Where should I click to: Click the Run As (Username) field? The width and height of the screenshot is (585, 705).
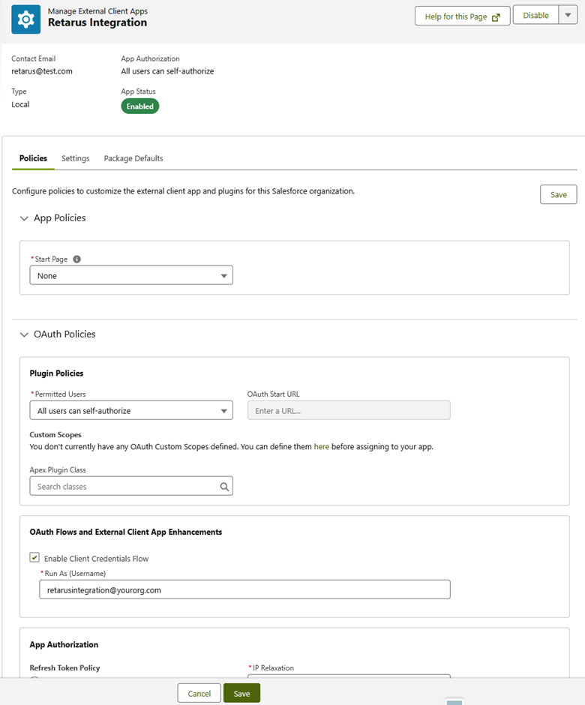pyautogui.click(x=244, y=589)
